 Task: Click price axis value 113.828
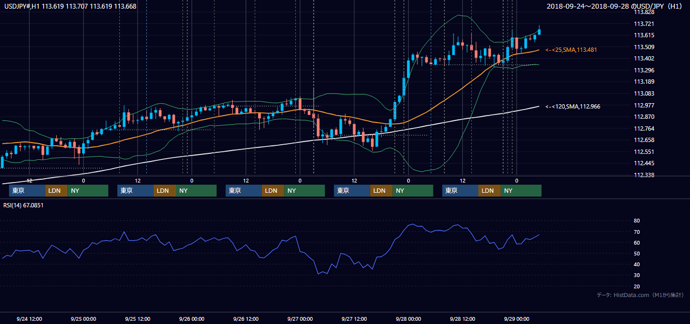click(644, 12)
